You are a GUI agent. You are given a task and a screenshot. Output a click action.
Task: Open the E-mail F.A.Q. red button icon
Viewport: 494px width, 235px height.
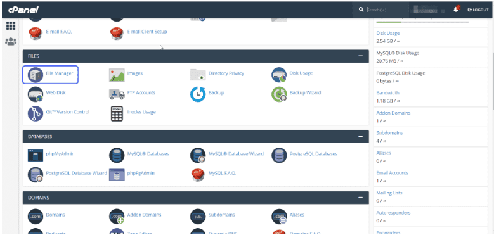36,34
